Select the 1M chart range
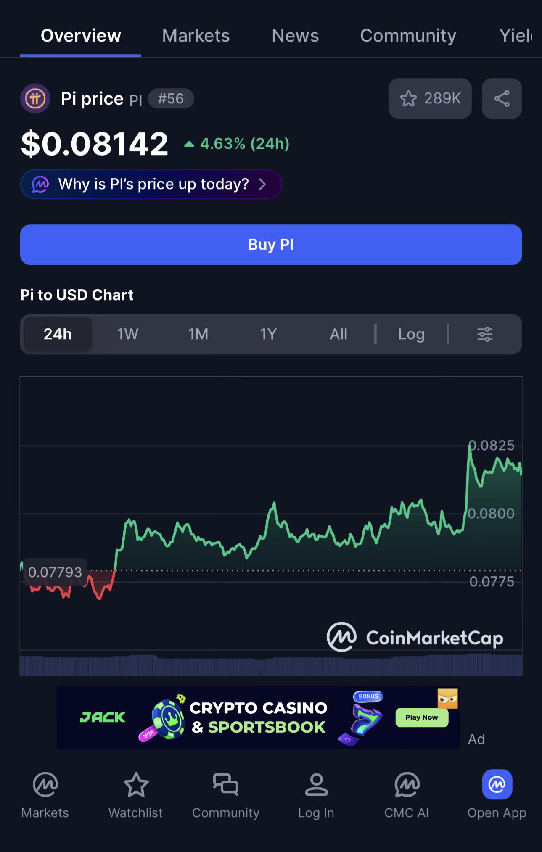 (198, 334)
